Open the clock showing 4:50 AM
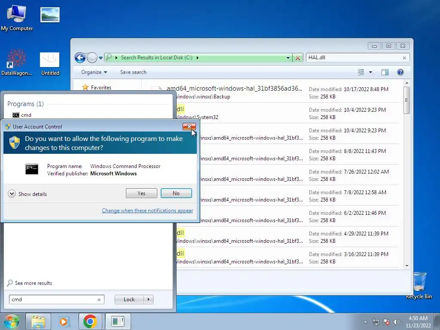440x330 pixels. [x=418, y=322]
